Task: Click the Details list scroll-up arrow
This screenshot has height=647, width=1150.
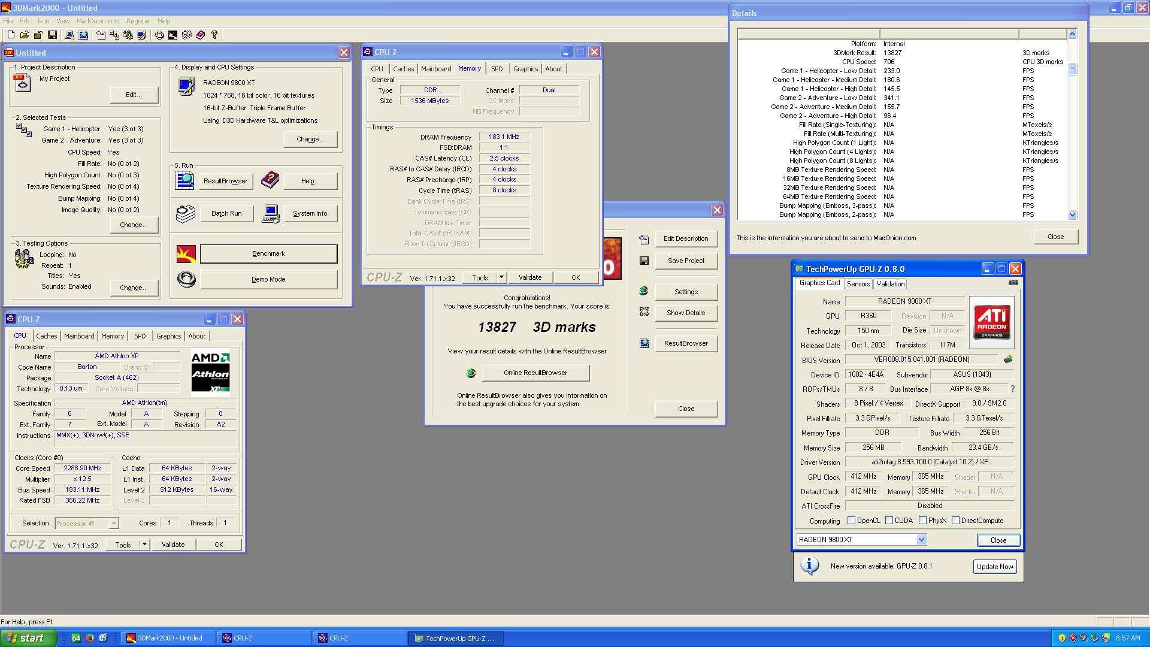Action: (1072, 34)
